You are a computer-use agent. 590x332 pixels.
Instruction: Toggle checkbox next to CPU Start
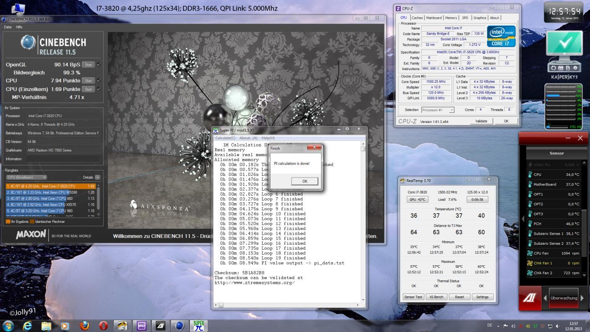(98, 81)
